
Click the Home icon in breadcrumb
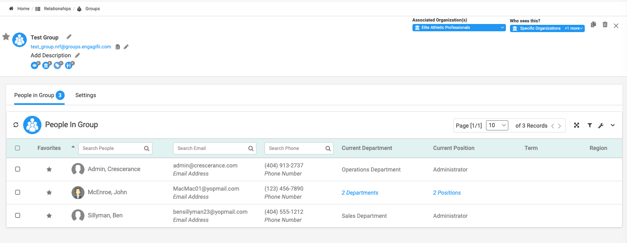click(11, 9)
